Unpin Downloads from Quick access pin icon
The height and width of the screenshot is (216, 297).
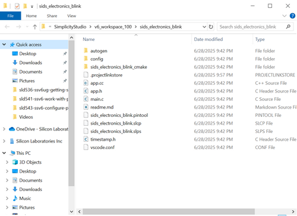65,63
